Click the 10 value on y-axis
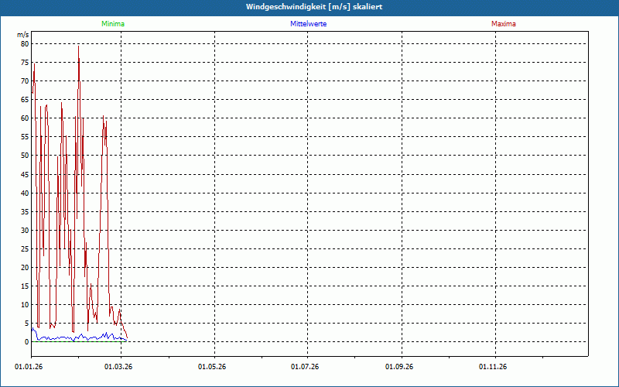This screenshot has width=619, height=387. click(24, 305)
